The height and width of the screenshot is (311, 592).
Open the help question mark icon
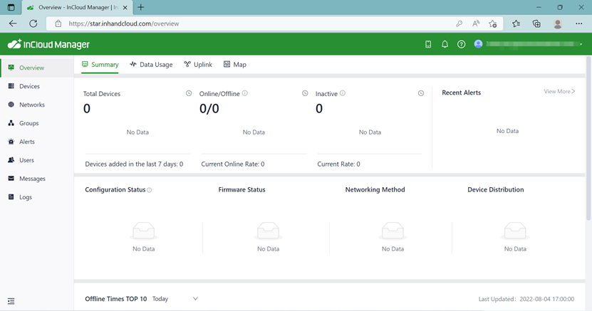(461, 44)
